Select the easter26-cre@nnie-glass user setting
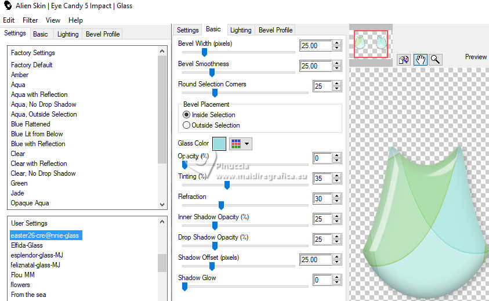 click(x=46, y=235)
